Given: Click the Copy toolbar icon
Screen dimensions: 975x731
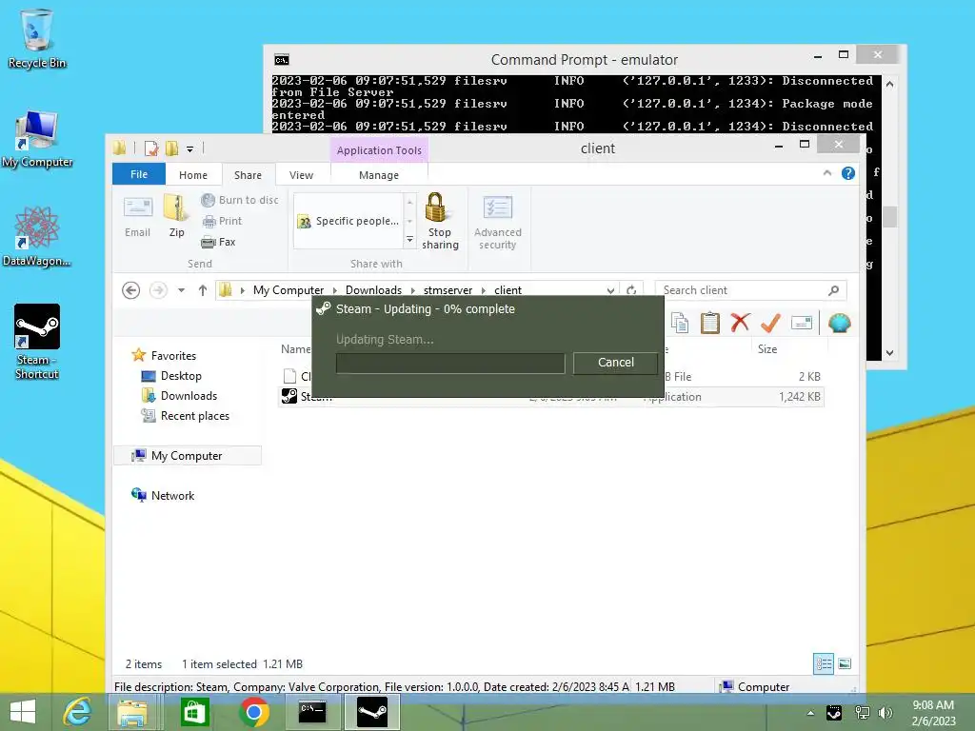Looking at the screenshot, I should tap(680, 324).
